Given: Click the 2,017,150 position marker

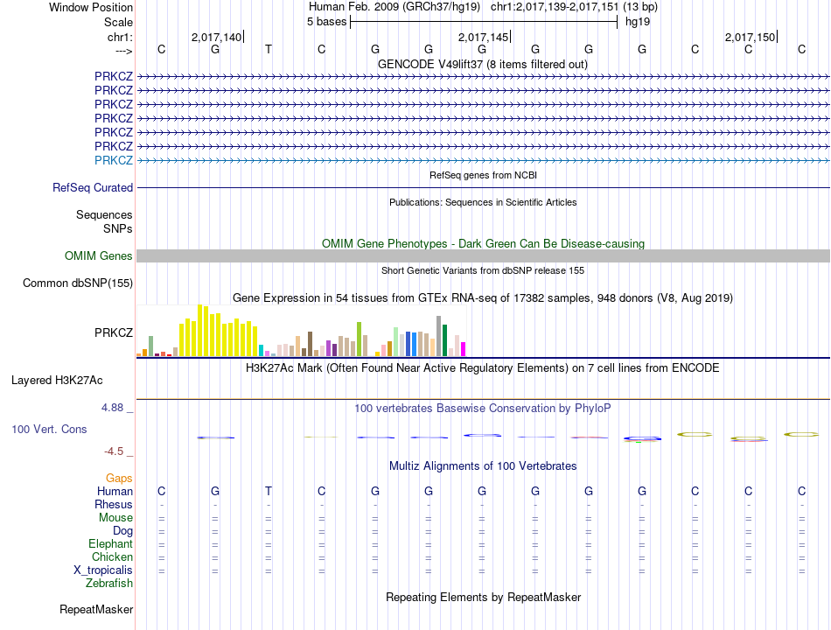Looking at the screenshot, I should (751, 37).
